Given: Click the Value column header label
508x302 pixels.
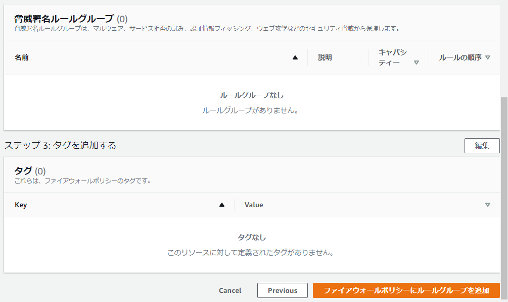Looking at the screenshot, I should click(x=254, y=205).
